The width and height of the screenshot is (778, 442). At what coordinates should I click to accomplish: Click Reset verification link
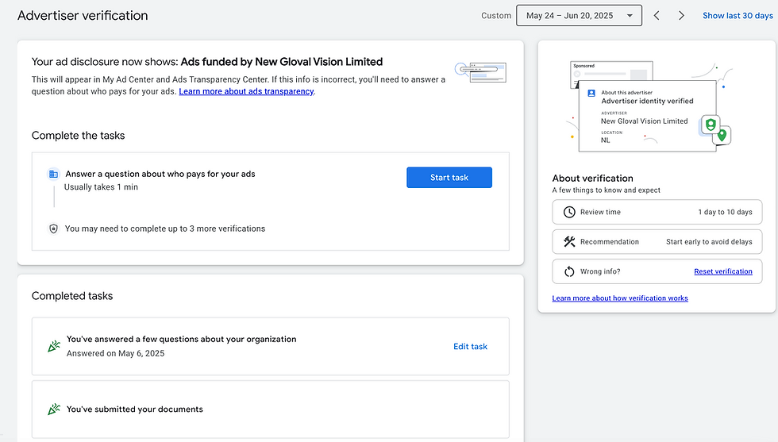723,271
